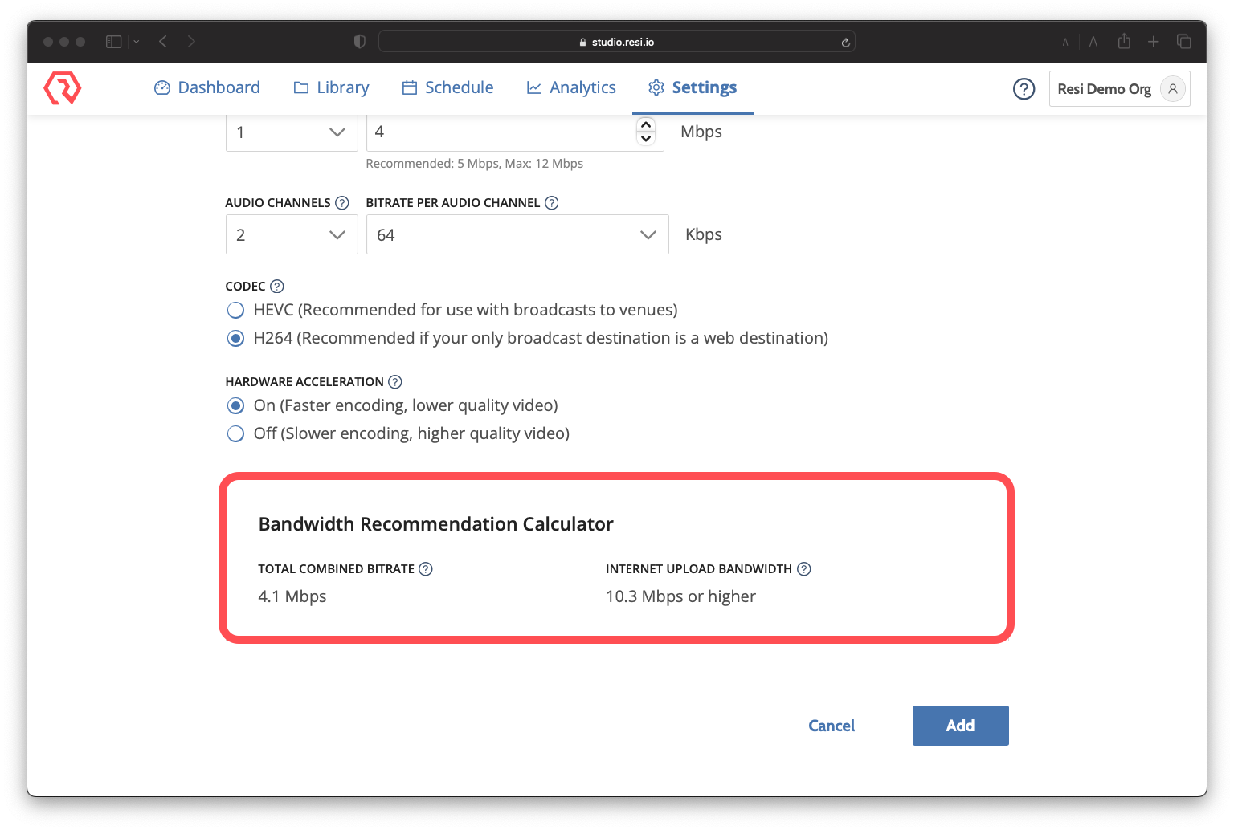Switch to the Analytics tab

click(x=571, y=87)
